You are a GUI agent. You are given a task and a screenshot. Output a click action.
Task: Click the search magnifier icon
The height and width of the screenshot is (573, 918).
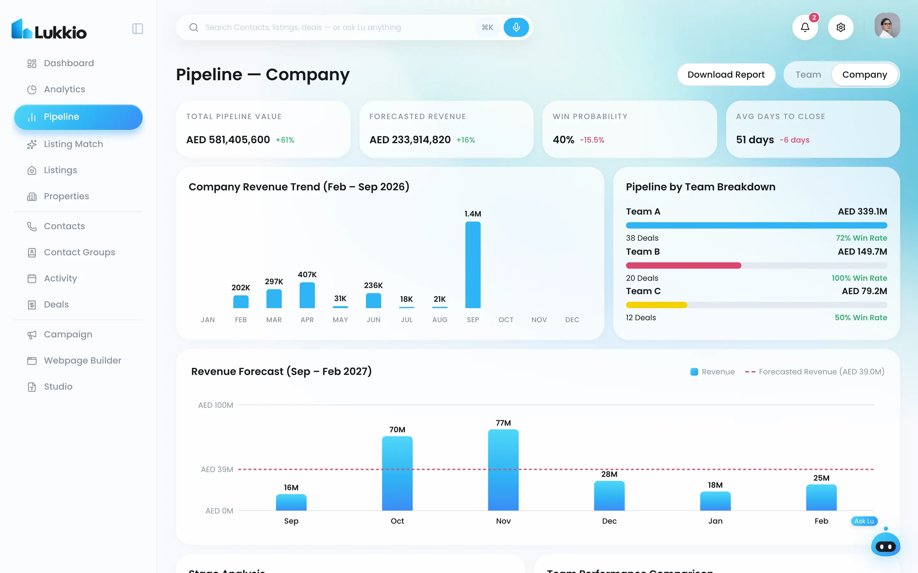pyautogui.click(x=194, y=27)
